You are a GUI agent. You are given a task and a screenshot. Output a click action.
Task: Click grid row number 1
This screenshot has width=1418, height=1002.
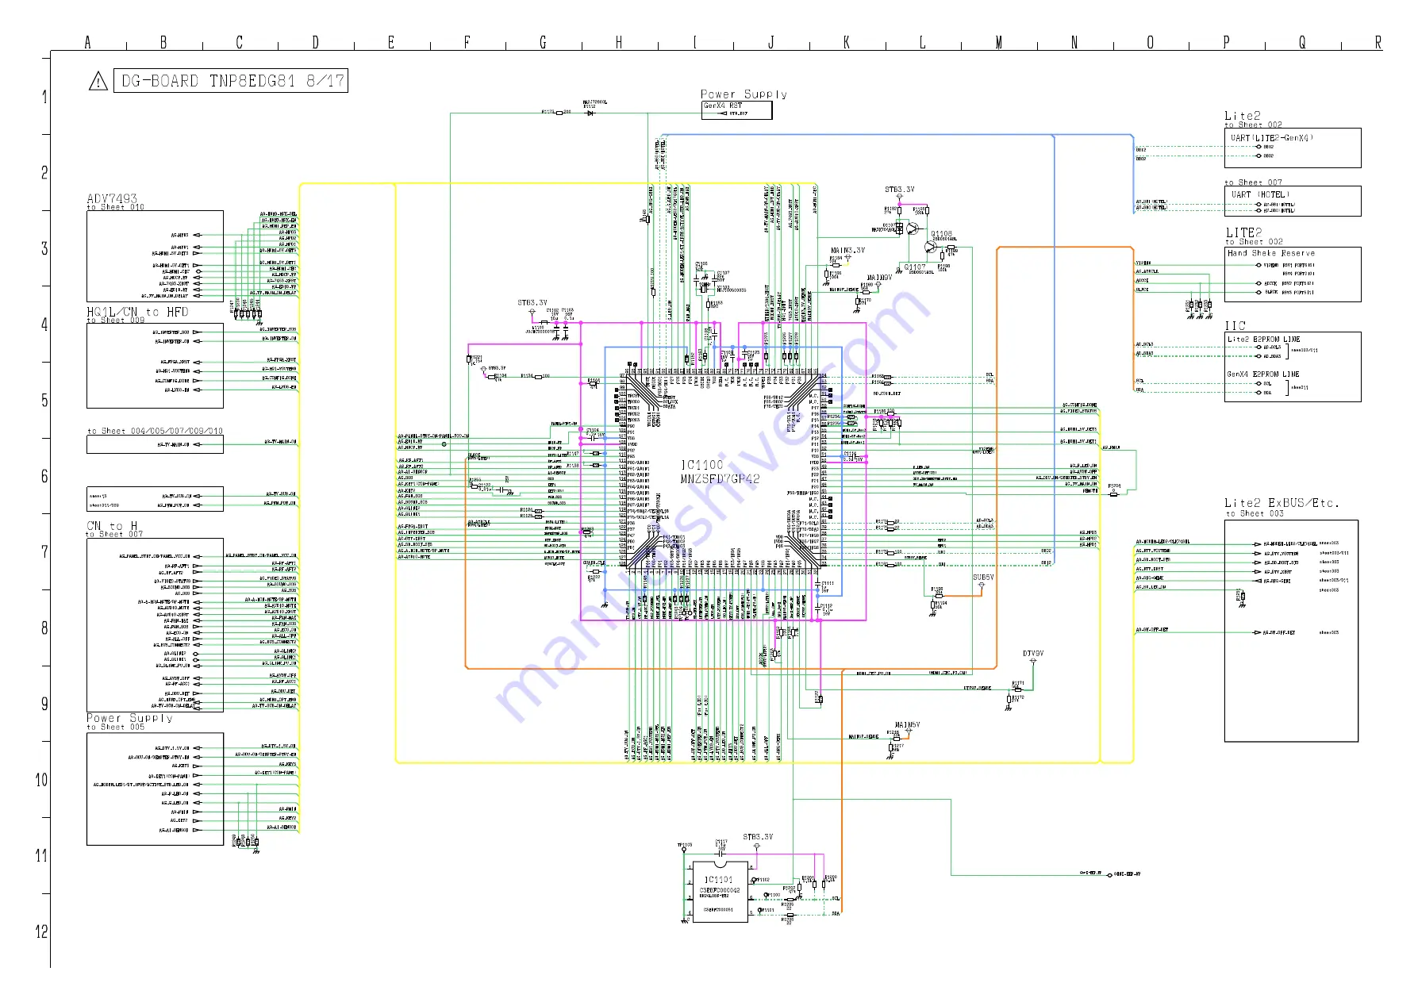(44, 97)
